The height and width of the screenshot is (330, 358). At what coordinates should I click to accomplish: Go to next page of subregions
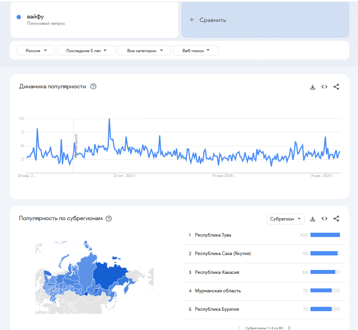pyautogui.click(x=289, y=328)
